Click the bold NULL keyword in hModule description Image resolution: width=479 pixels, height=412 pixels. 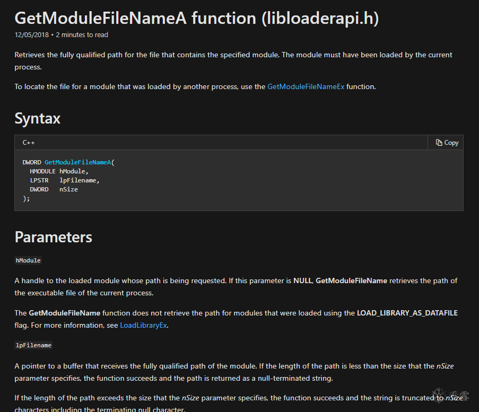302,280
